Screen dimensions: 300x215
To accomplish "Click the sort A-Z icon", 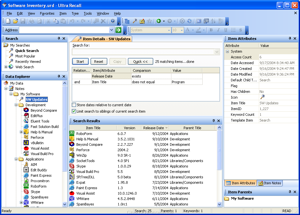I will (213, 21).
